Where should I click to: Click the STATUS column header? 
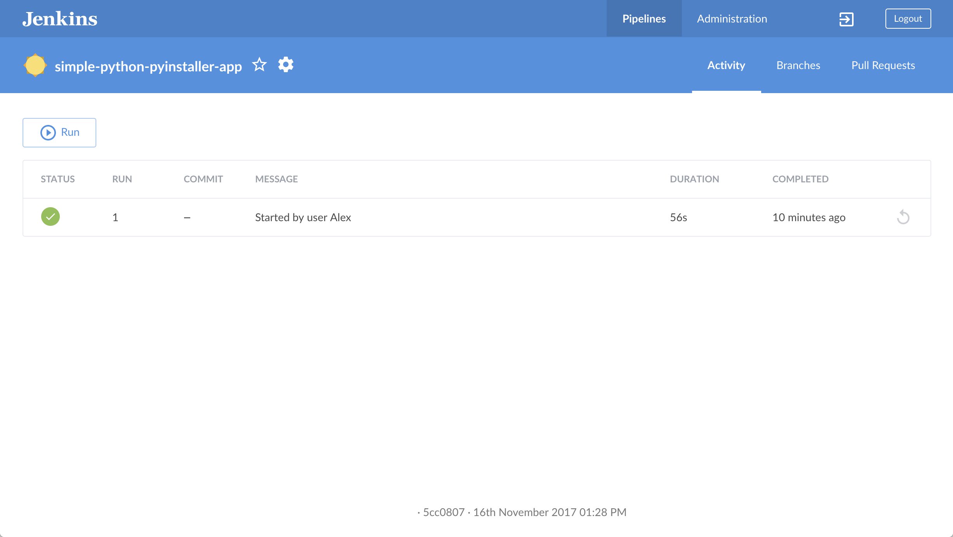click(57, 179)
